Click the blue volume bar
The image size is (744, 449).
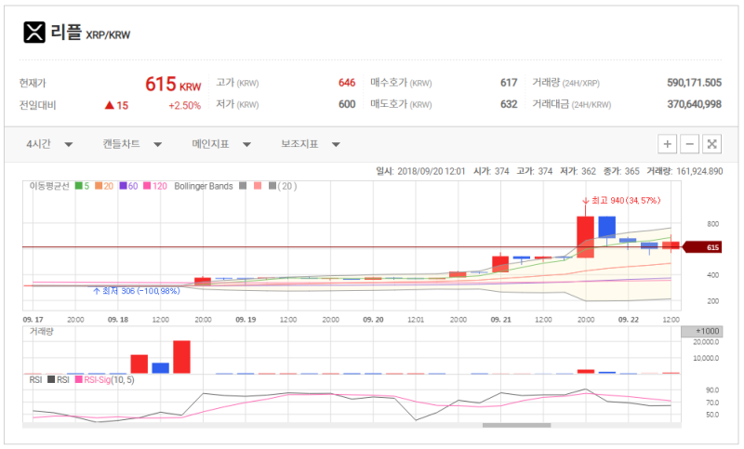click(x=160, y=368)
